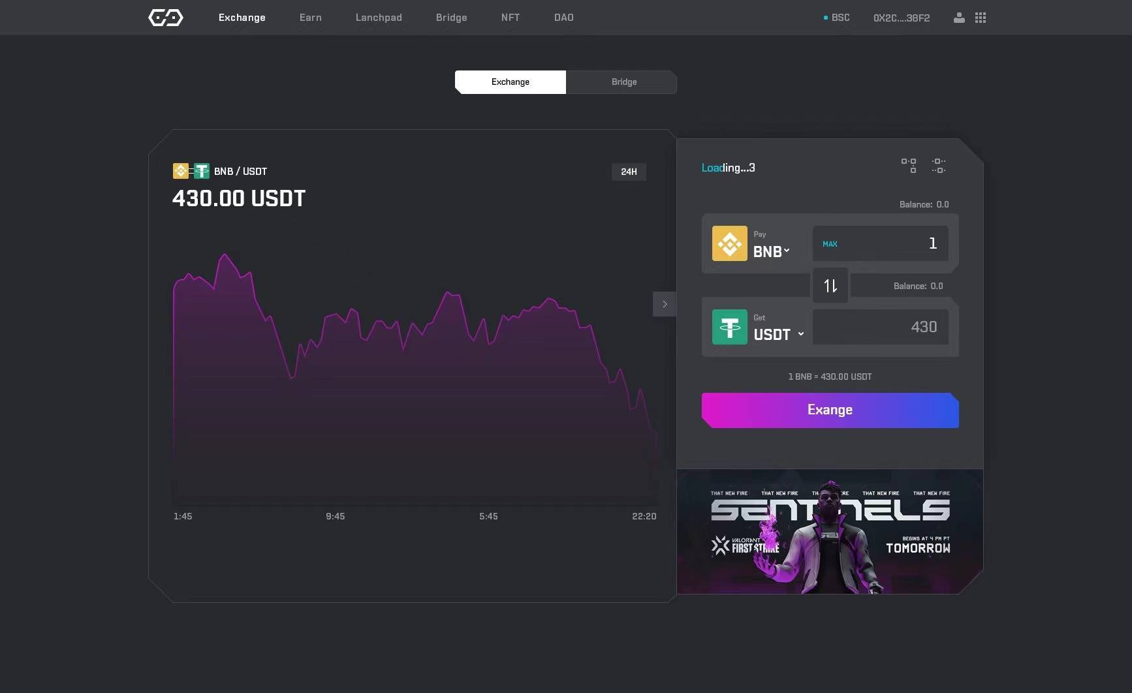Expand the USDT get token dropdown
This screenshot has width=1132, height=693.
click(778, 335)
